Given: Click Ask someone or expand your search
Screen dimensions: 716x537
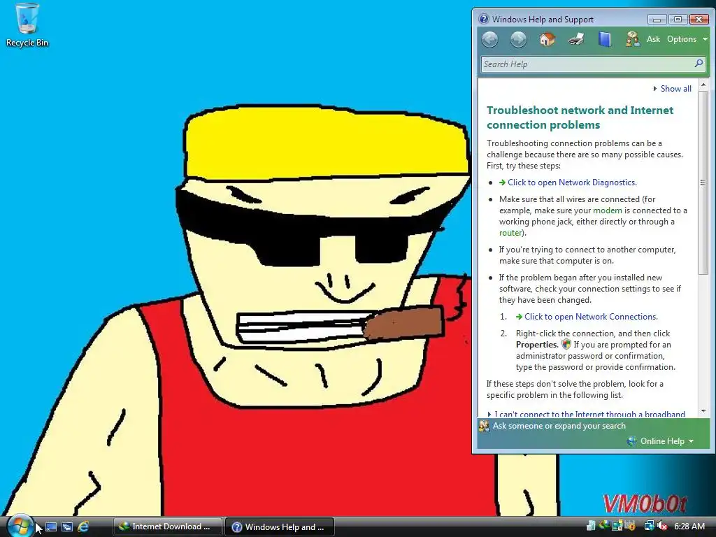Looking at the screenshot, I should 559,426.
